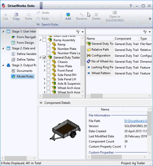Sort rules by Type column header

(x=146, y=39)
